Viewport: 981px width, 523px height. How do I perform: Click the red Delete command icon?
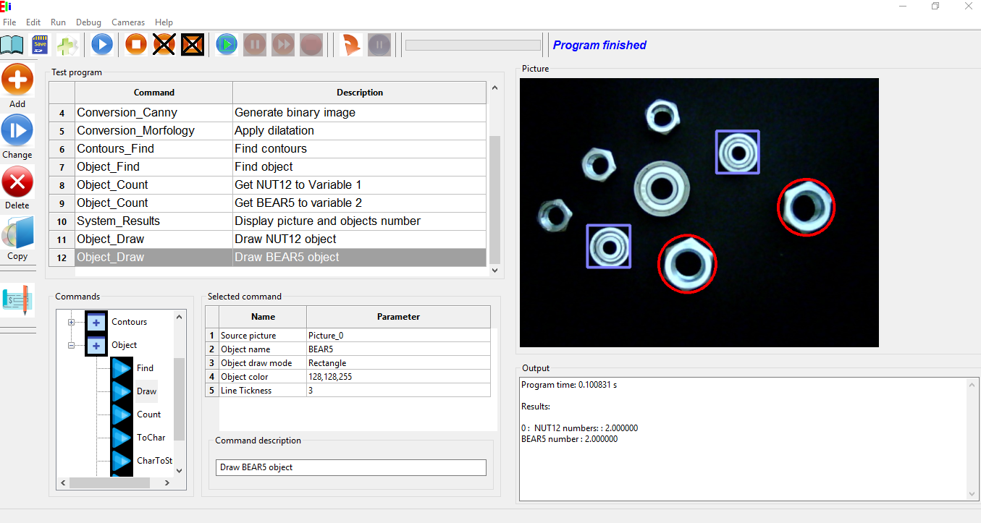pos(17,182)
